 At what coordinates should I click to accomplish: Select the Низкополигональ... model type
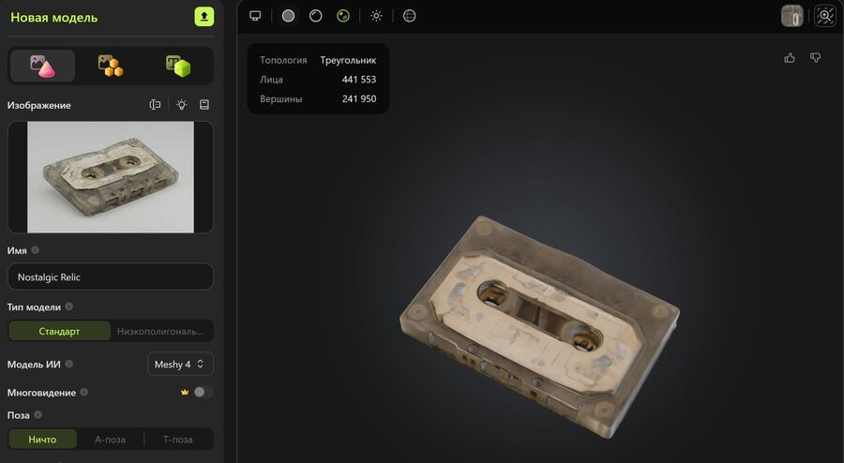pos(160,331)
